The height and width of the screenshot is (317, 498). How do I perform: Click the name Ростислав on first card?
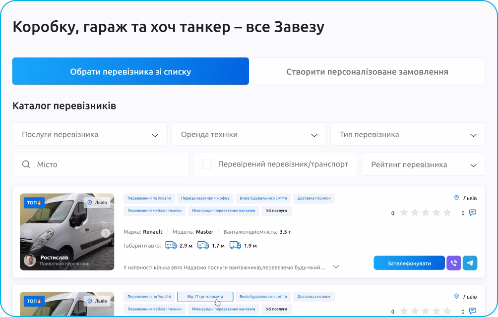(x=54, y=258)
